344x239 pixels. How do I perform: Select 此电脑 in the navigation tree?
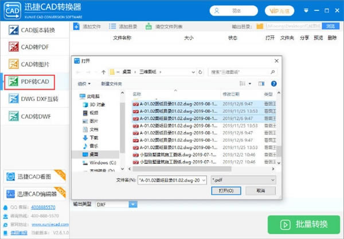click(x=89, y=96)
